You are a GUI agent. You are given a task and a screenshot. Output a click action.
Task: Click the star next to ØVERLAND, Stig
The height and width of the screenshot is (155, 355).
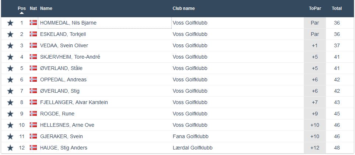tap(10, 91)
